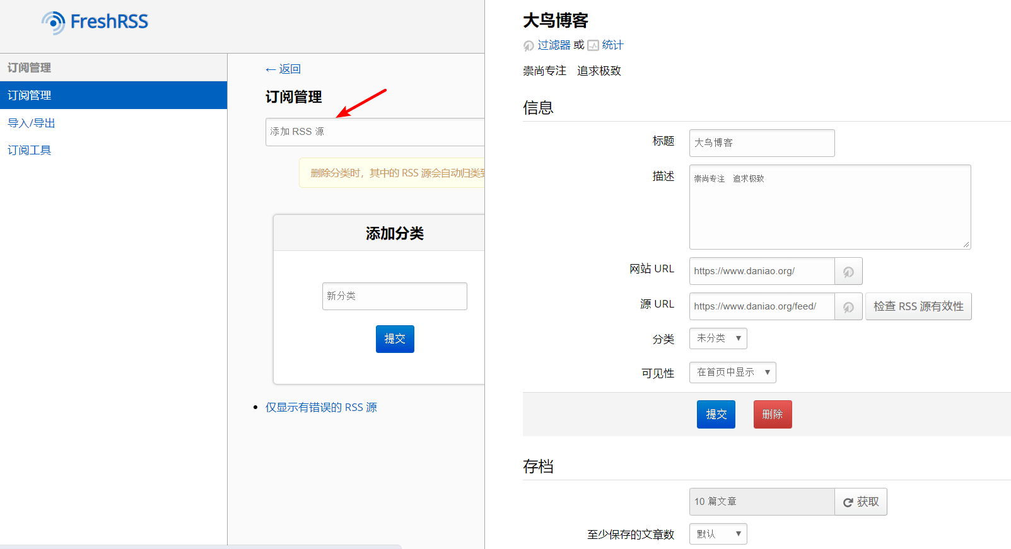Viewport: 1011px width, 549px height.
Task: Click into the 描述 description textarea
Action: (829, 207)
